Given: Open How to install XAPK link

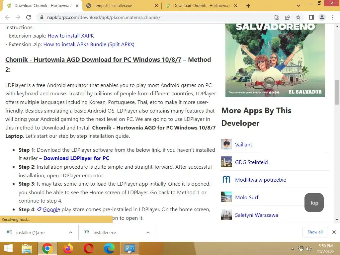Looking at the screenshot, I should (x=71, y=36).
